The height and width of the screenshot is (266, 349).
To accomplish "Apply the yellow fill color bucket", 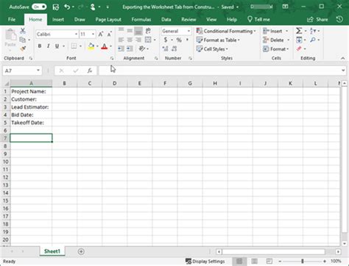I will (91, 46).
